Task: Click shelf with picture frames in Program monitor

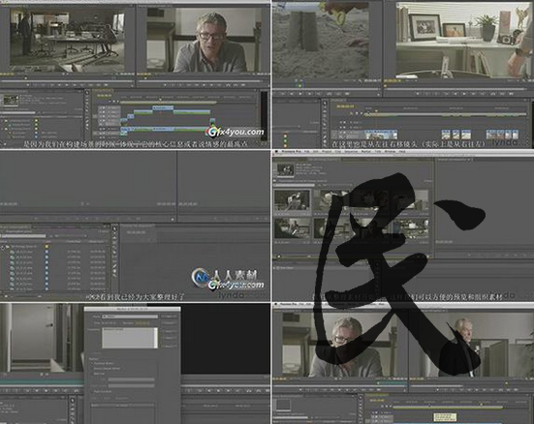Action: click(463, 40)
